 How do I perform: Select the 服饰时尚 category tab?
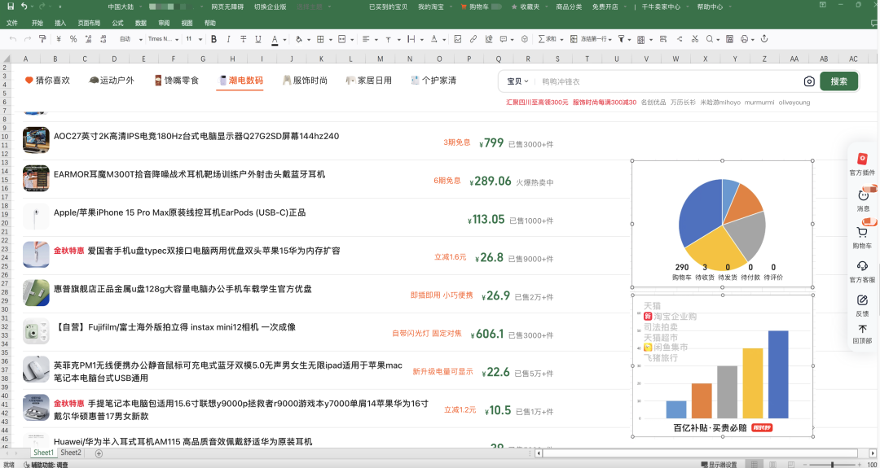tap(305, 80)
